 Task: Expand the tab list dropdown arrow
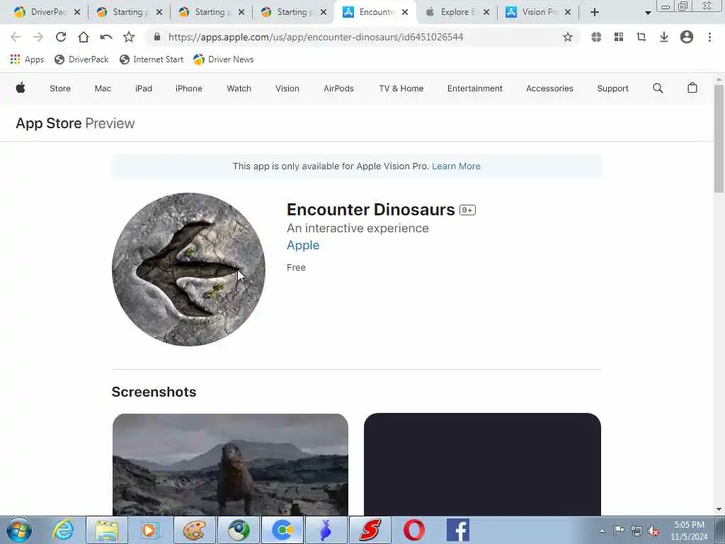(x=648, y=13)
